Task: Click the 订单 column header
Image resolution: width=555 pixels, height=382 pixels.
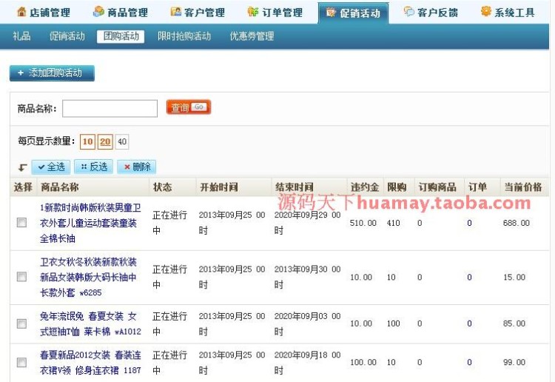Action: [x=477, y=187]
